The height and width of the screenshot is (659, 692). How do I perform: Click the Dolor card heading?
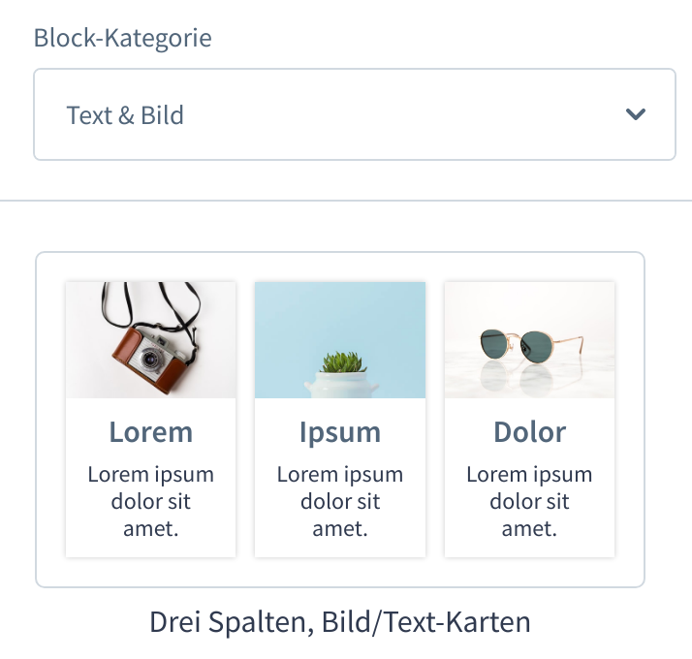tap(529, 431)
